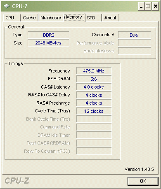Click the OK button
161x189 pixels.
[143, 181]
